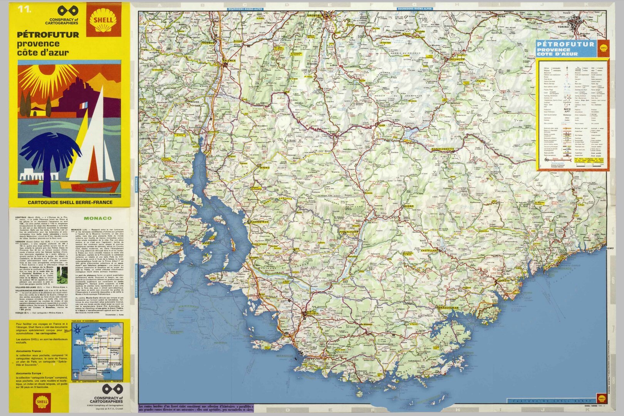Click the 'CASTELLANE' label on the map
Screen dimensions: 624x416
[429, 250]
